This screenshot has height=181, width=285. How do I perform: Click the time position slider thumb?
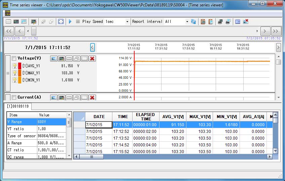pyautogui.click(x=34, y=31)
